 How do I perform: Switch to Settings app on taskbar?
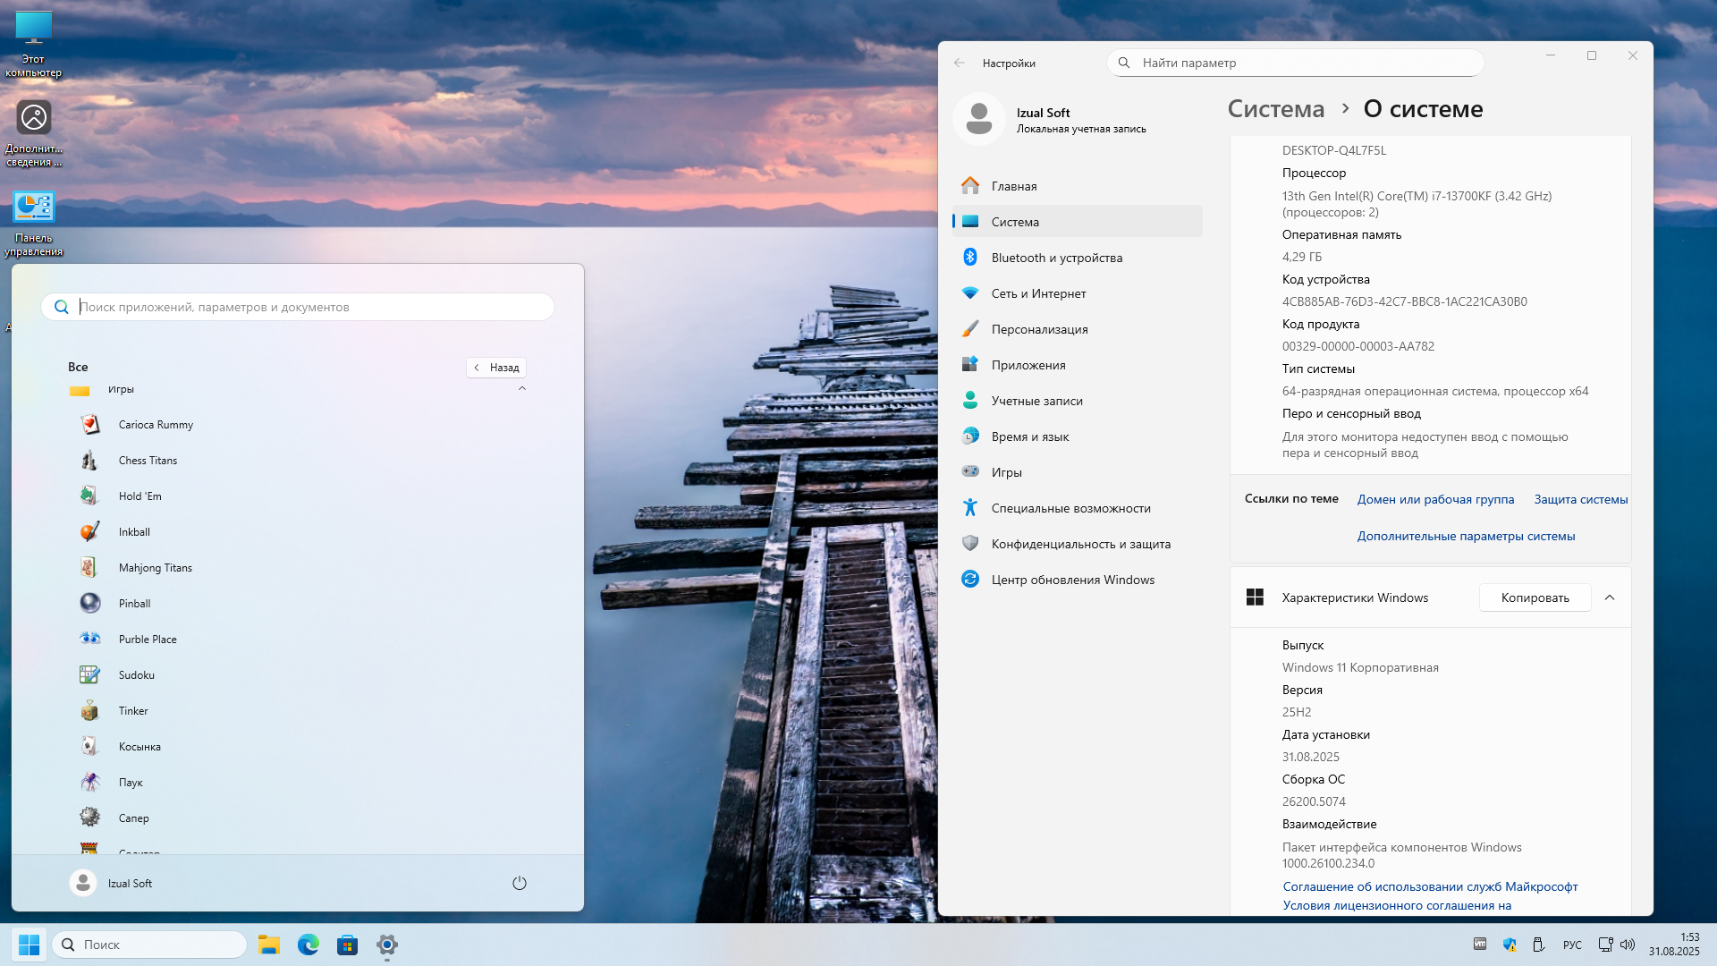pos(387,945)
